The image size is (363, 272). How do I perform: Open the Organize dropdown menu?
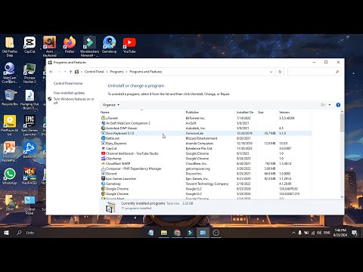coord(111,105)
